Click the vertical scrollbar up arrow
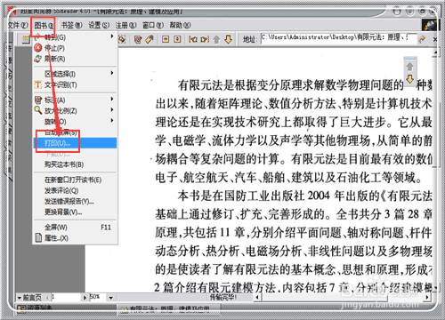 point(435,53)
